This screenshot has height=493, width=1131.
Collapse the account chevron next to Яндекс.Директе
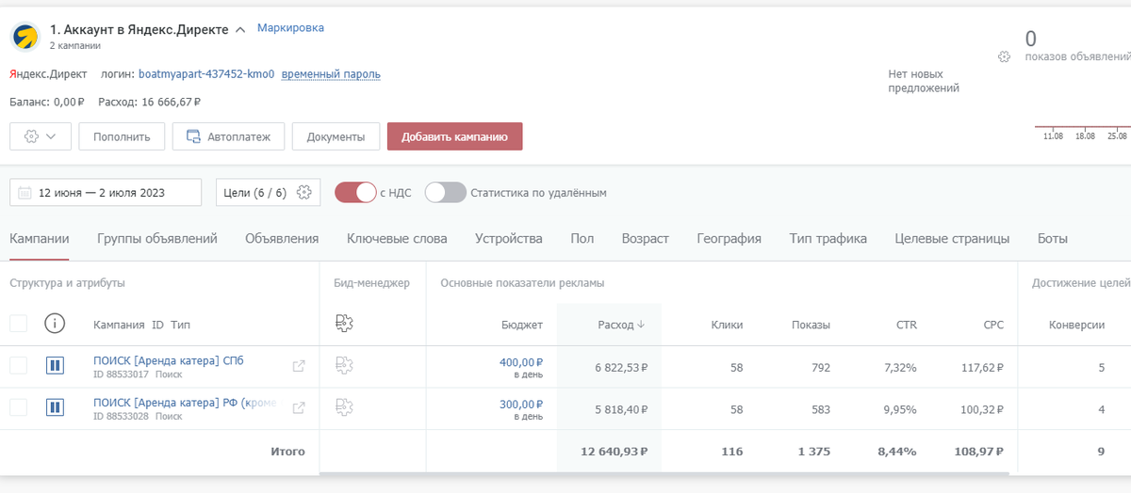240,30
